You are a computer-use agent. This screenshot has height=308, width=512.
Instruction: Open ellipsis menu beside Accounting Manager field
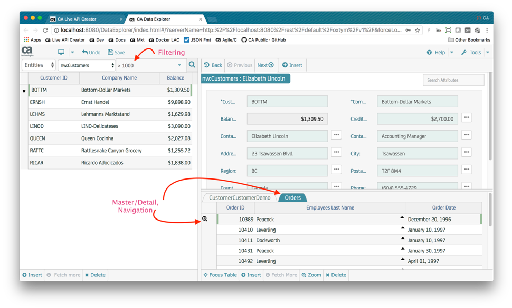tap(467, 135)
